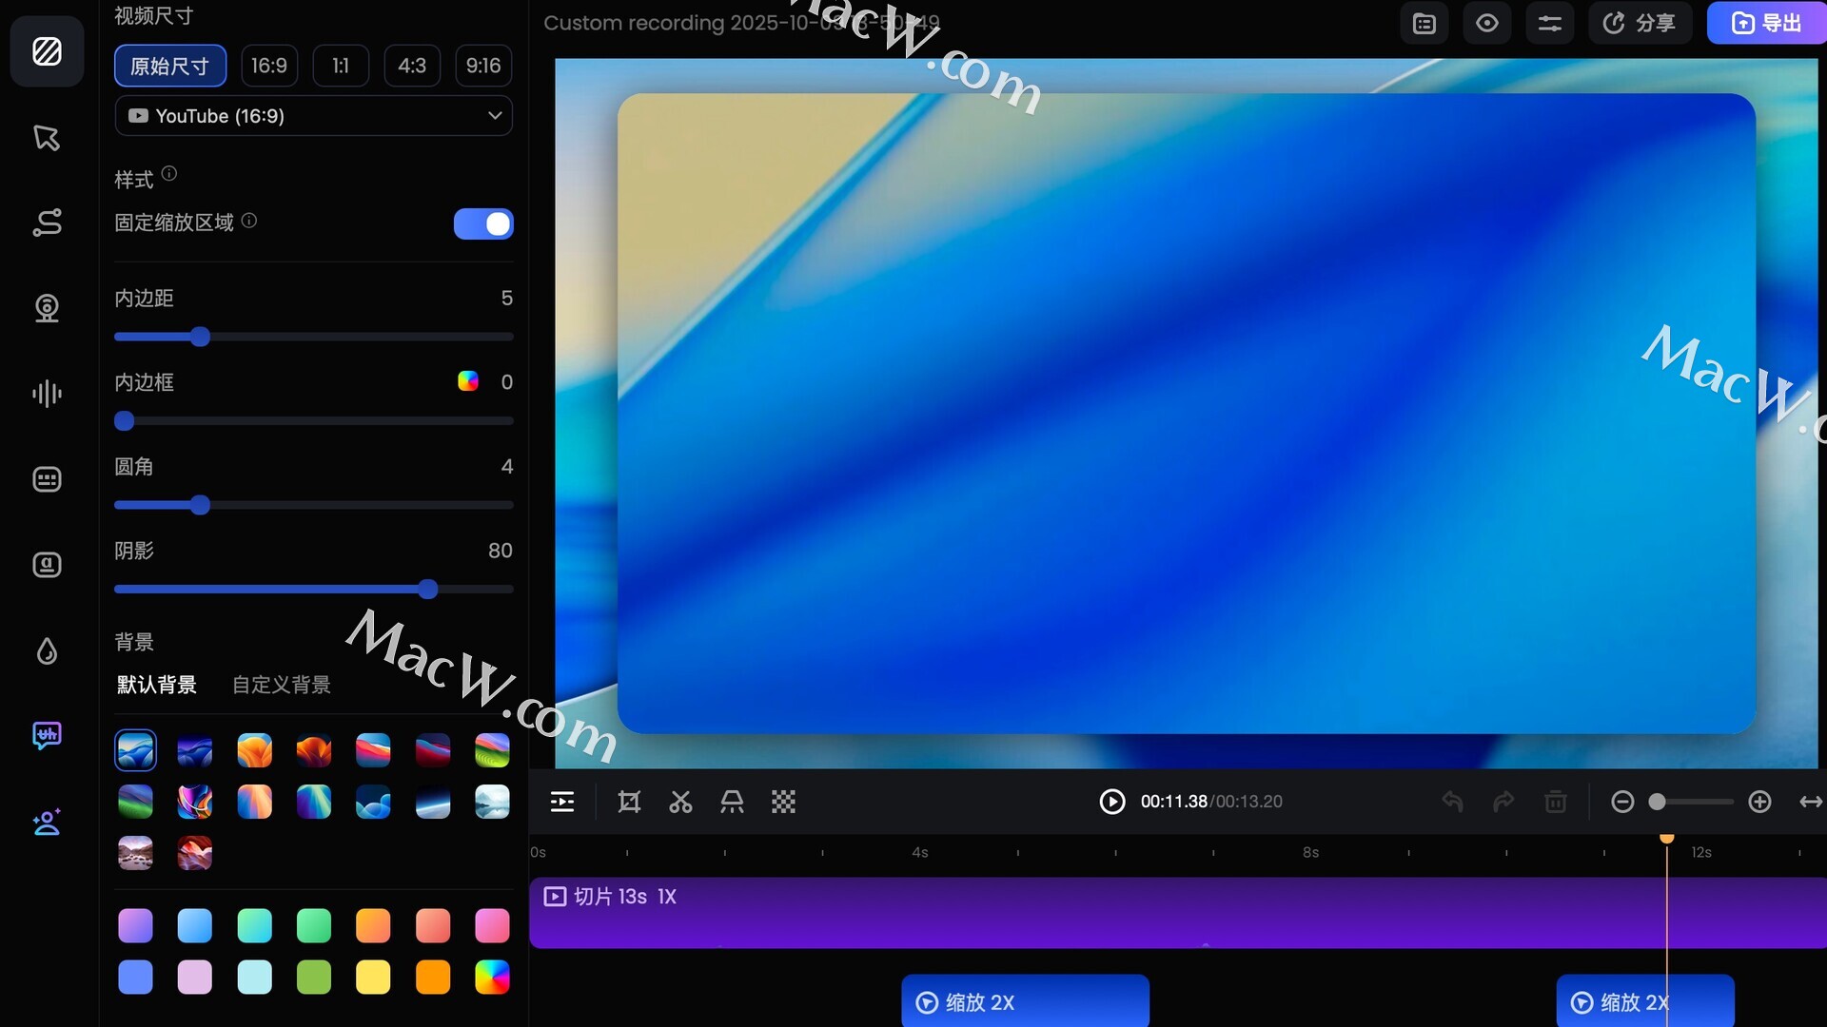Screen dimensions: 1827x1027
Task: Switch to the 默认背景 tab
Action: 157,685
